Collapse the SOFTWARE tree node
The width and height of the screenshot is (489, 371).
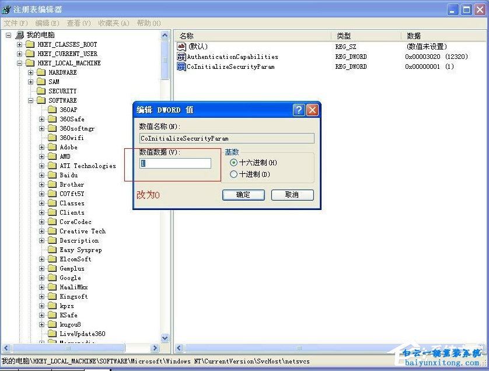coord(30,100)
